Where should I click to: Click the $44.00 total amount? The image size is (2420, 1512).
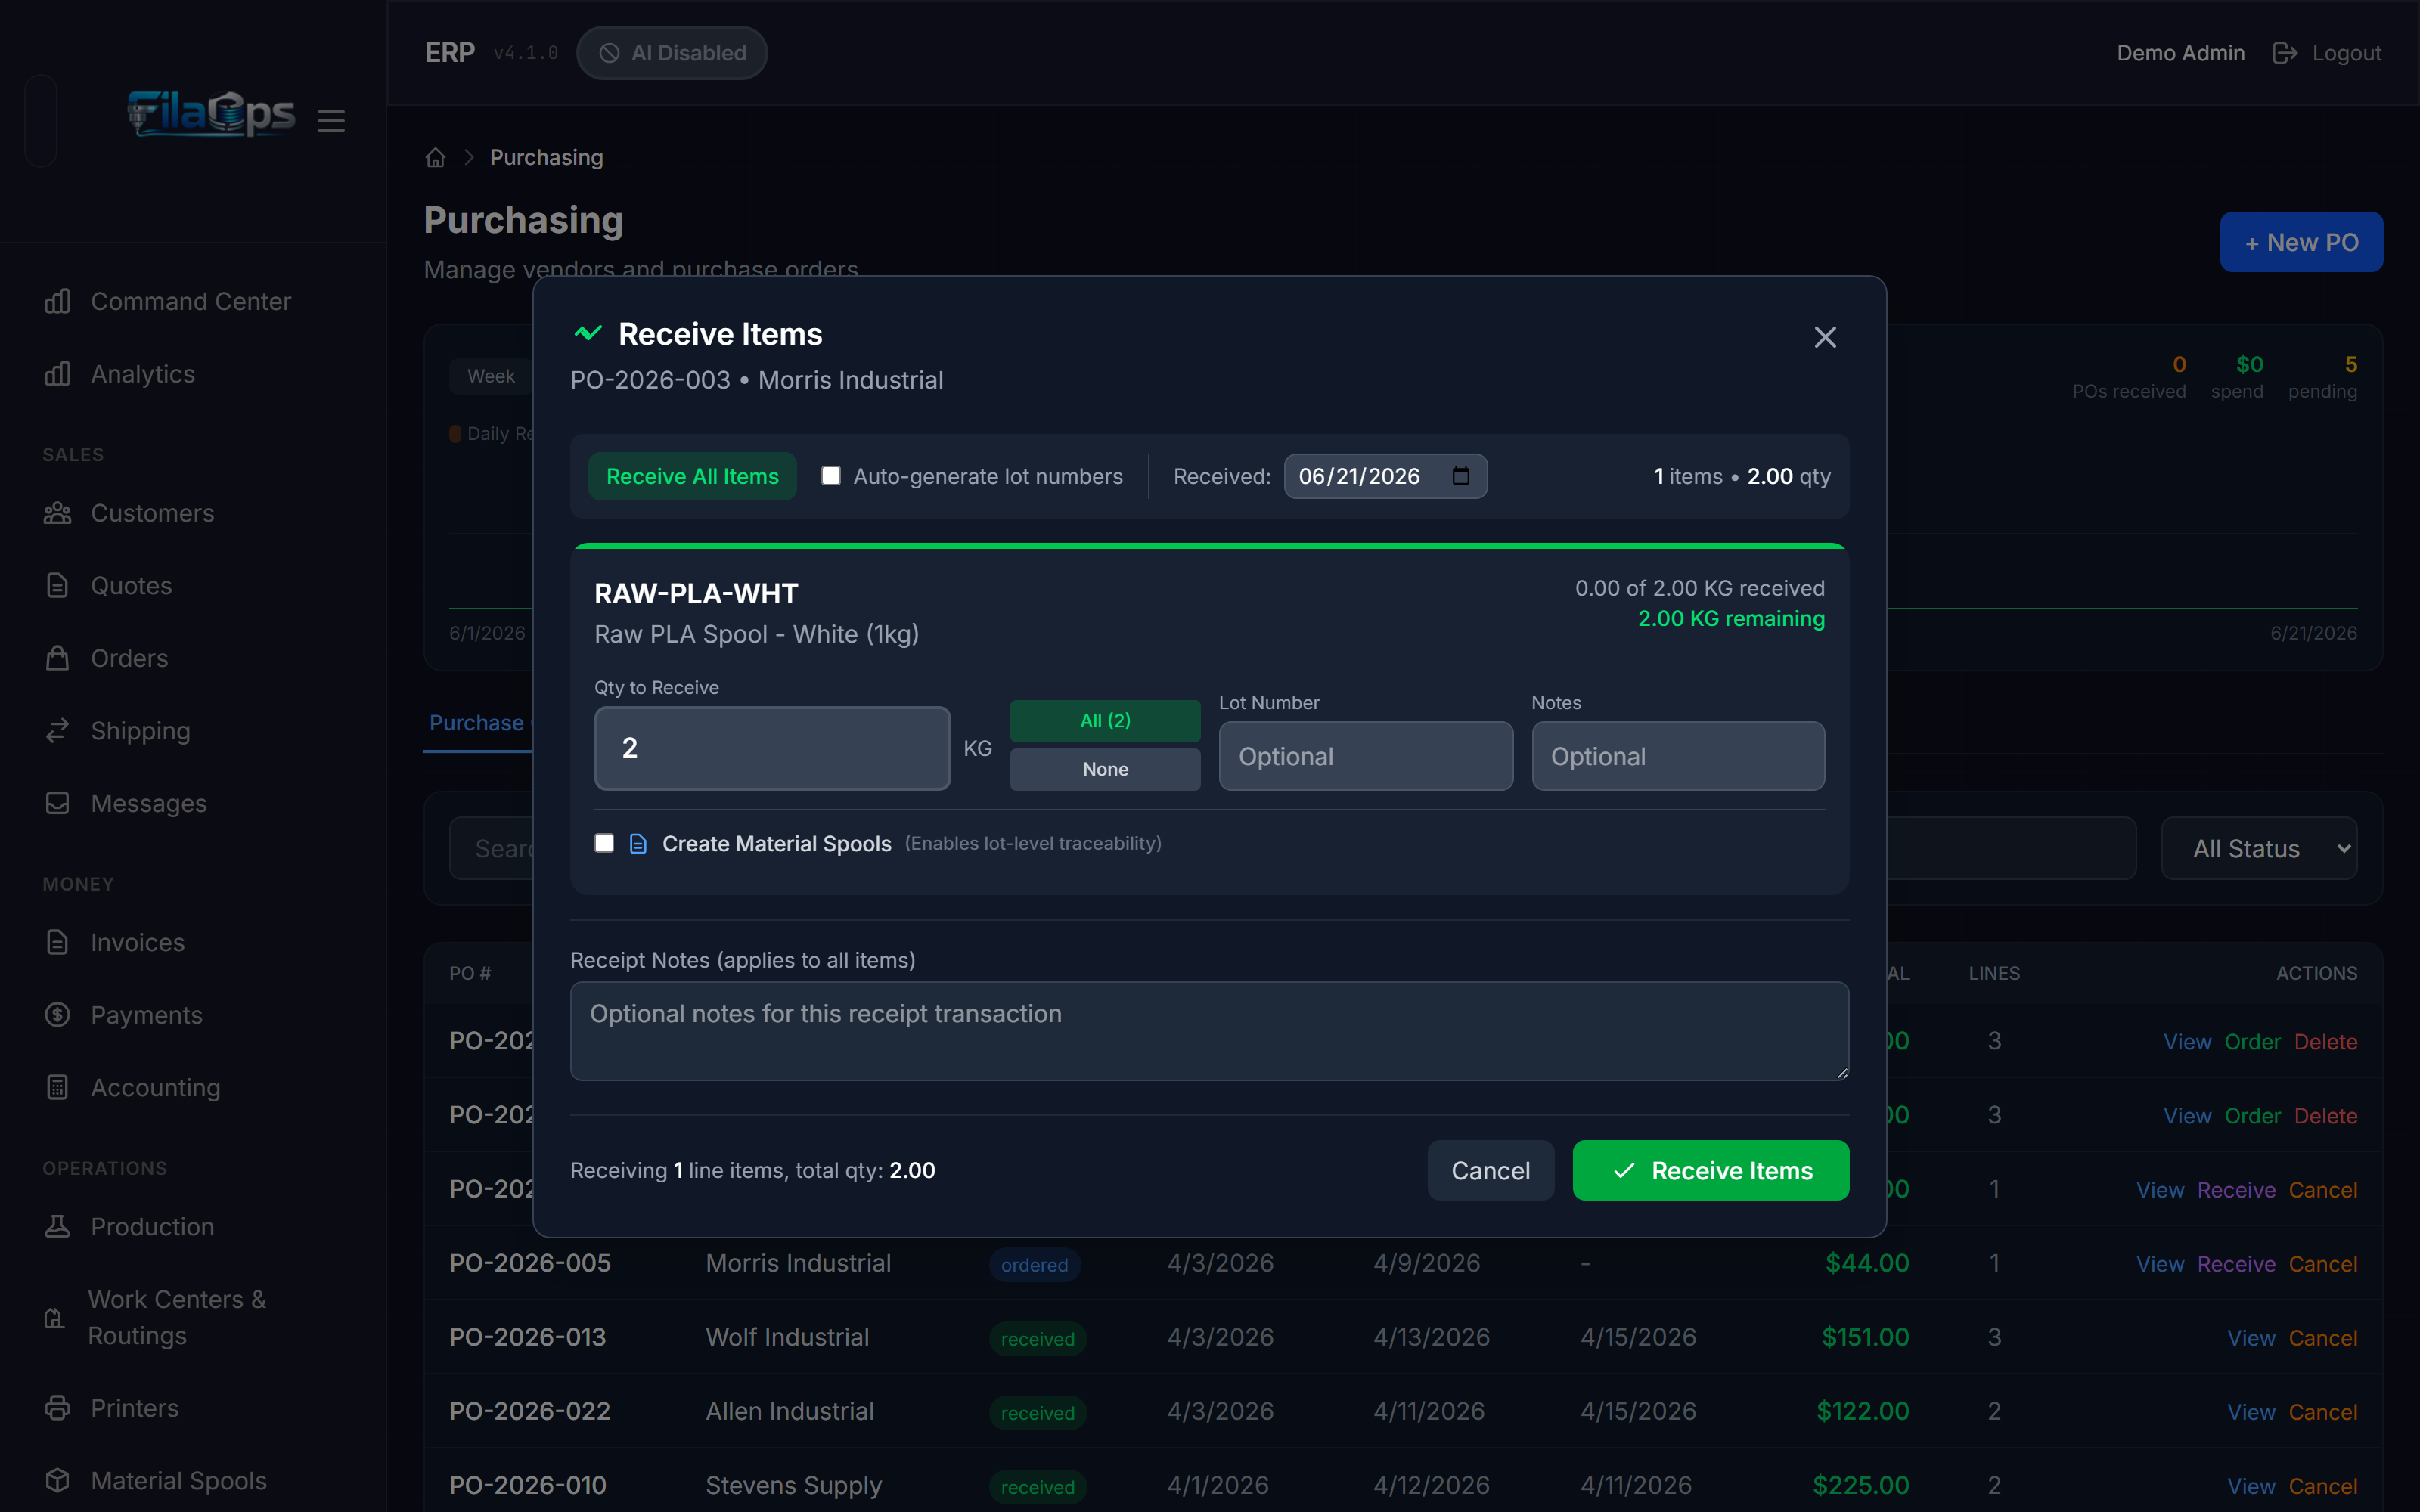tap(1867, 1263)
